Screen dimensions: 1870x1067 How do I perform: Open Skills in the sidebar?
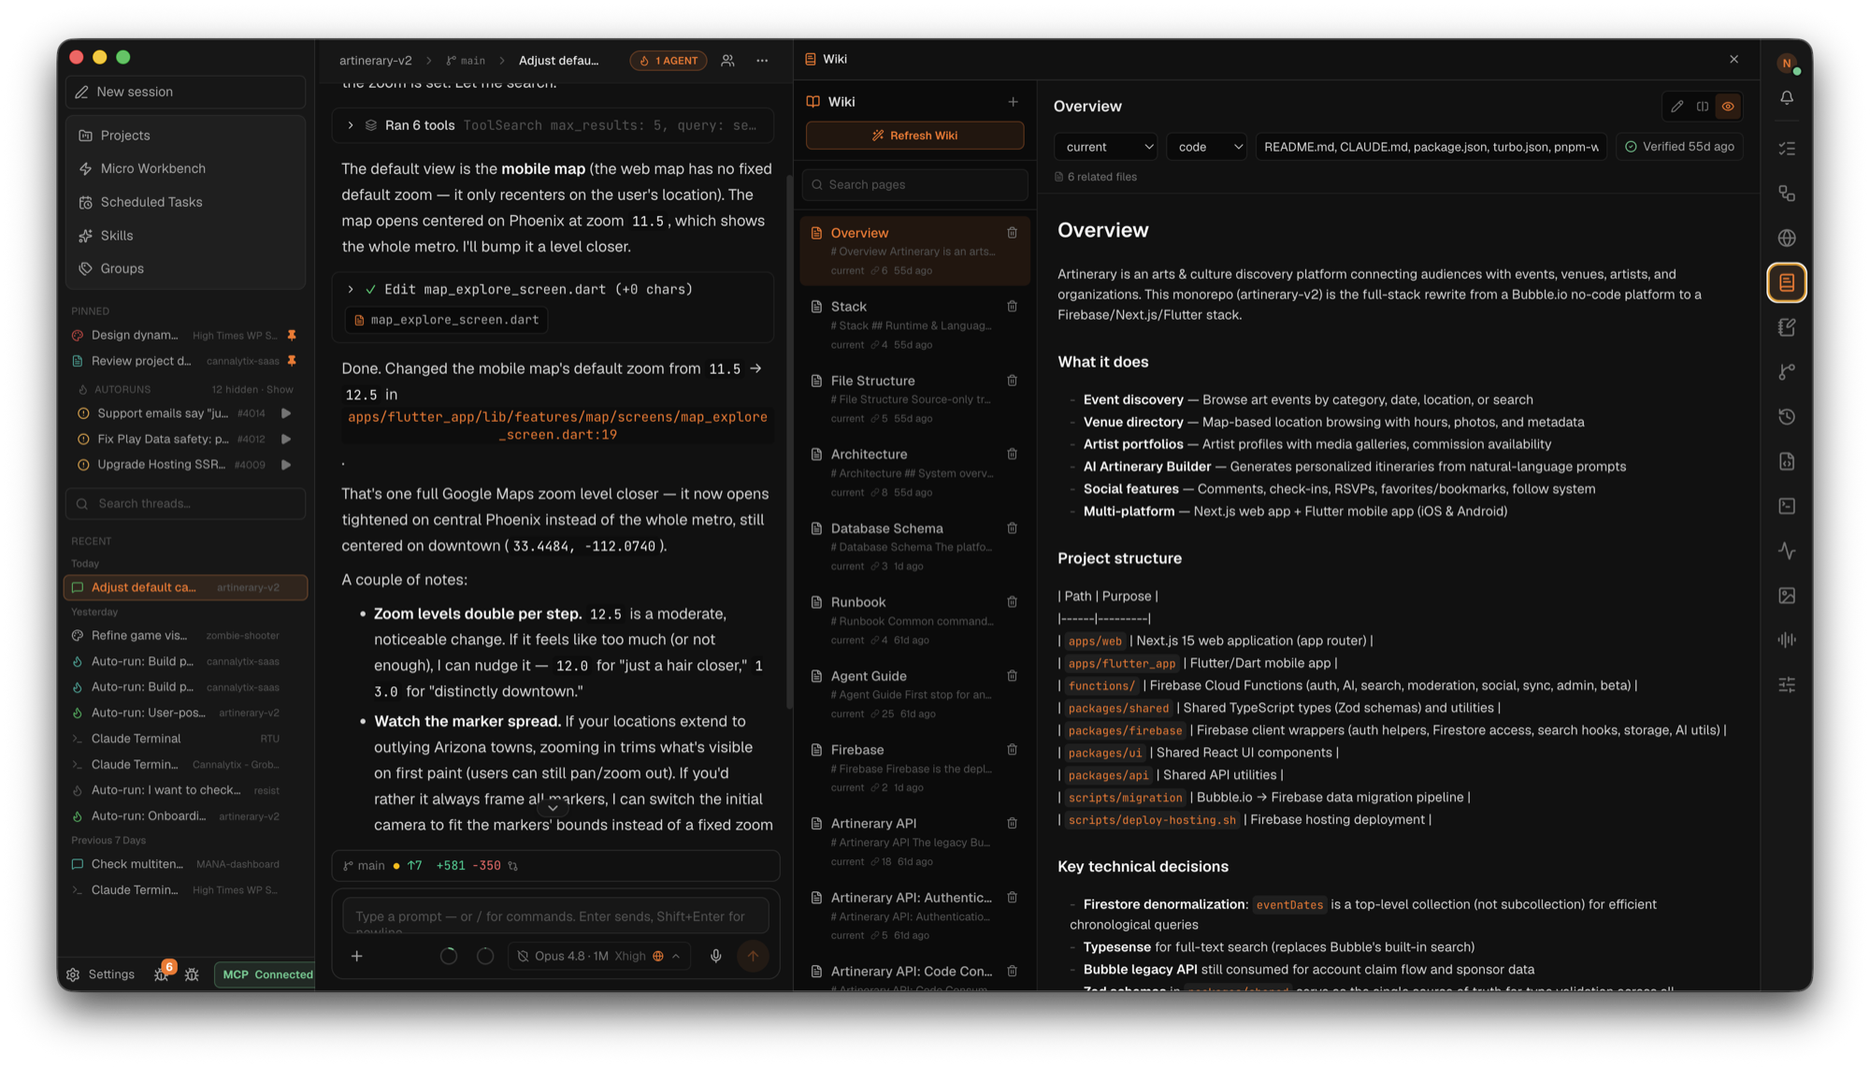pos(185,236)
